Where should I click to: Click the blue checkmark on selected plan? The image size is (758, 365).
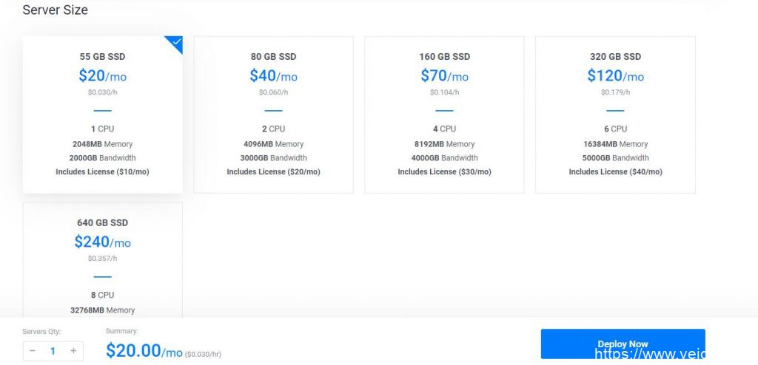pos(176,43)
